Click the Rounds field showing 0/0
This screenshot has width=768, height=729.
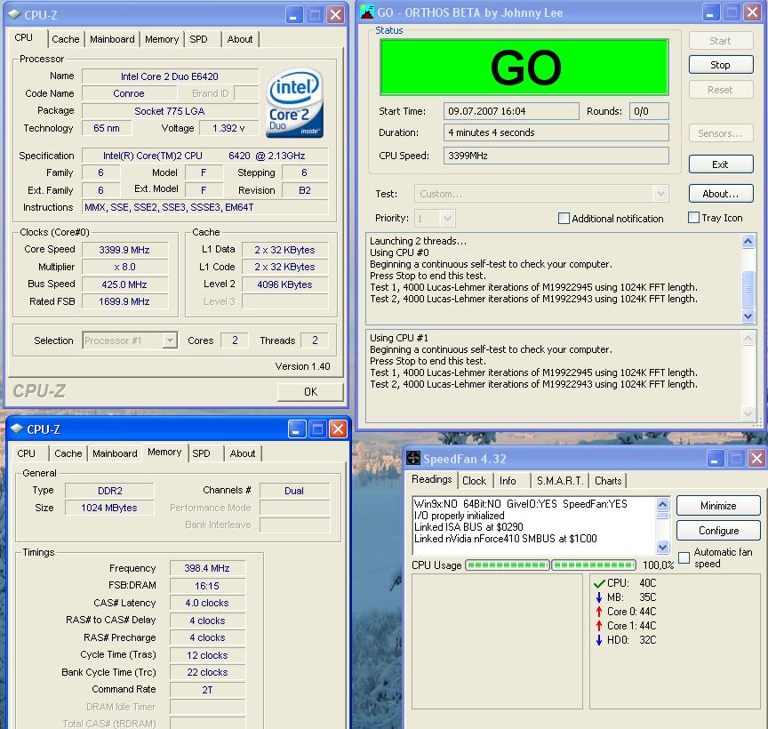point(649,111)
